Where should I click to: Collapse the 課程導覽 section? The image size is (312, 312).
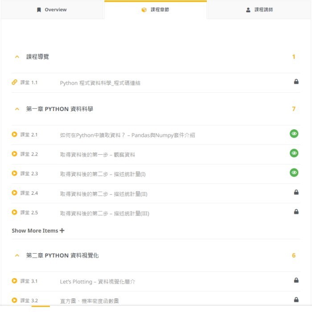click(17, 57)
